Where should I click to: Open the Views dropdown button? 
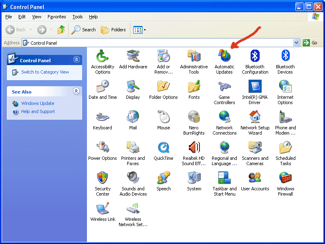coord(139,30)
